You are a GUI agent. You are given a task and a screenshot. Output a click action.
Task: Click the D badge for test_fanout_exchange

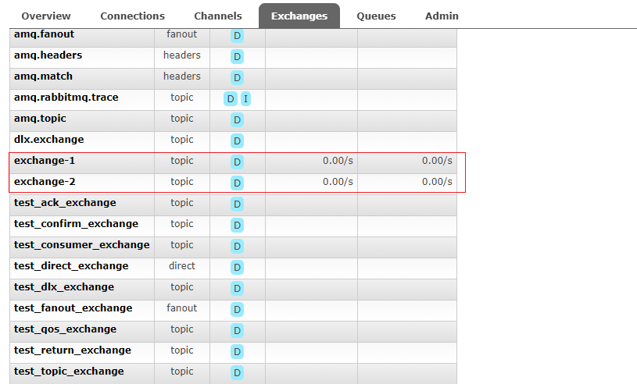[x=238, y=310]
